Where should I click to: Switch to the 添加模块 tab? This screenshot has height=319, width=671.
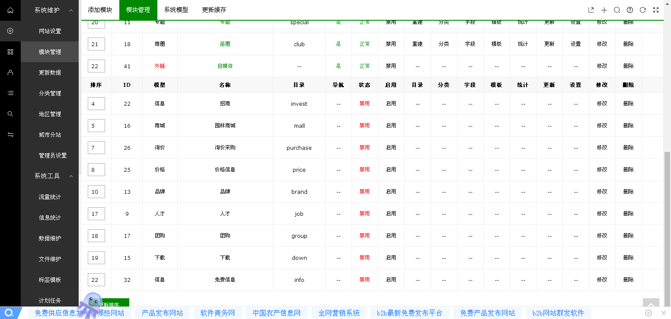tap(100, 10)
